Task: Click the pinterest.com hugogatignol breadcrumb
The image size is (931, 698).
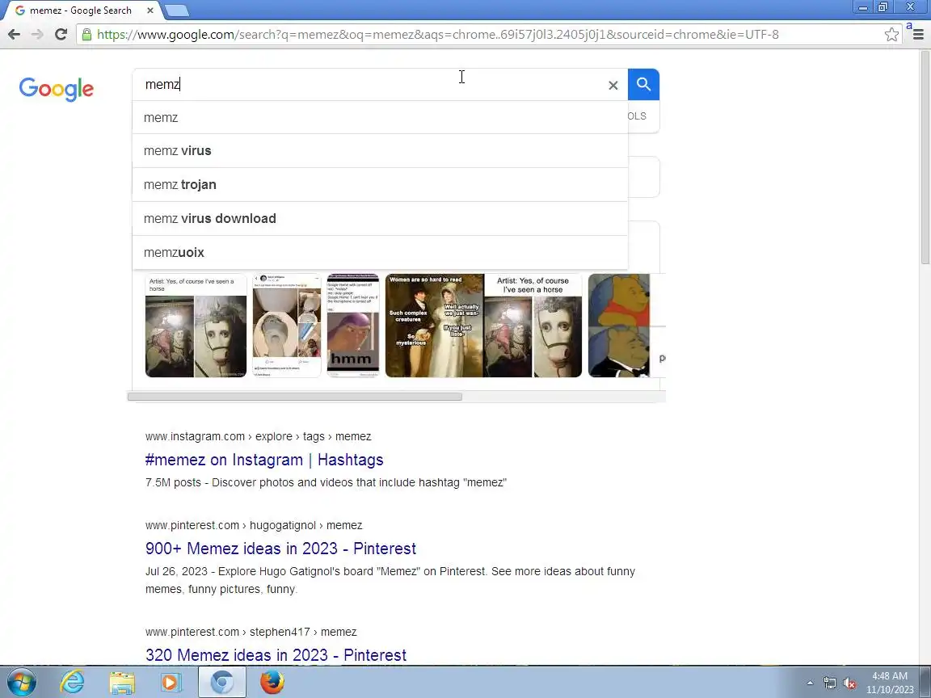Action: point(254,525)
